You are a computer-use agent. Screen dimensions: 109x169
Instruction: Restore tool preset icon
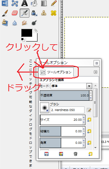point(61,154)
